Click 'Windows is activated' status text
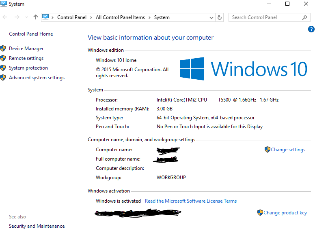The image size is (315, 235). 118,201
